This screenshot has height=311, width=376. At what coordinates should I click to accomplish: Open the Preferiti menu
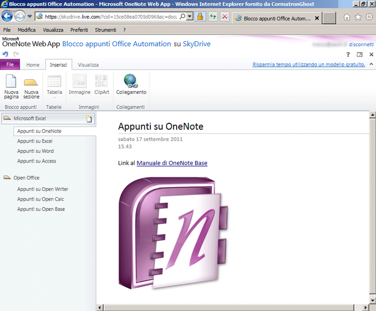click(x=79, y=30)
